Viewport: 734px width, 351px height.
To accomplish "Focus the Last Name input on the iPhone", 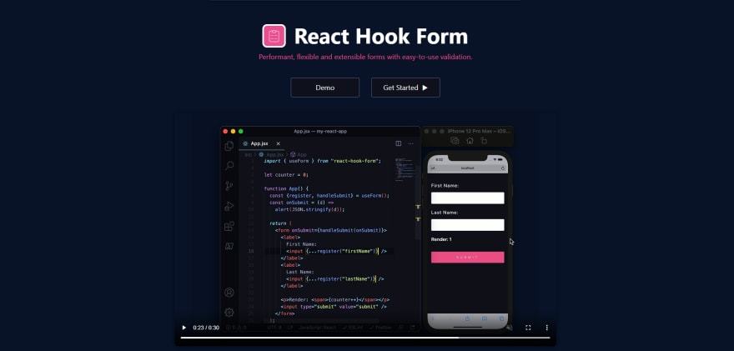I will (x=468, y=225).
